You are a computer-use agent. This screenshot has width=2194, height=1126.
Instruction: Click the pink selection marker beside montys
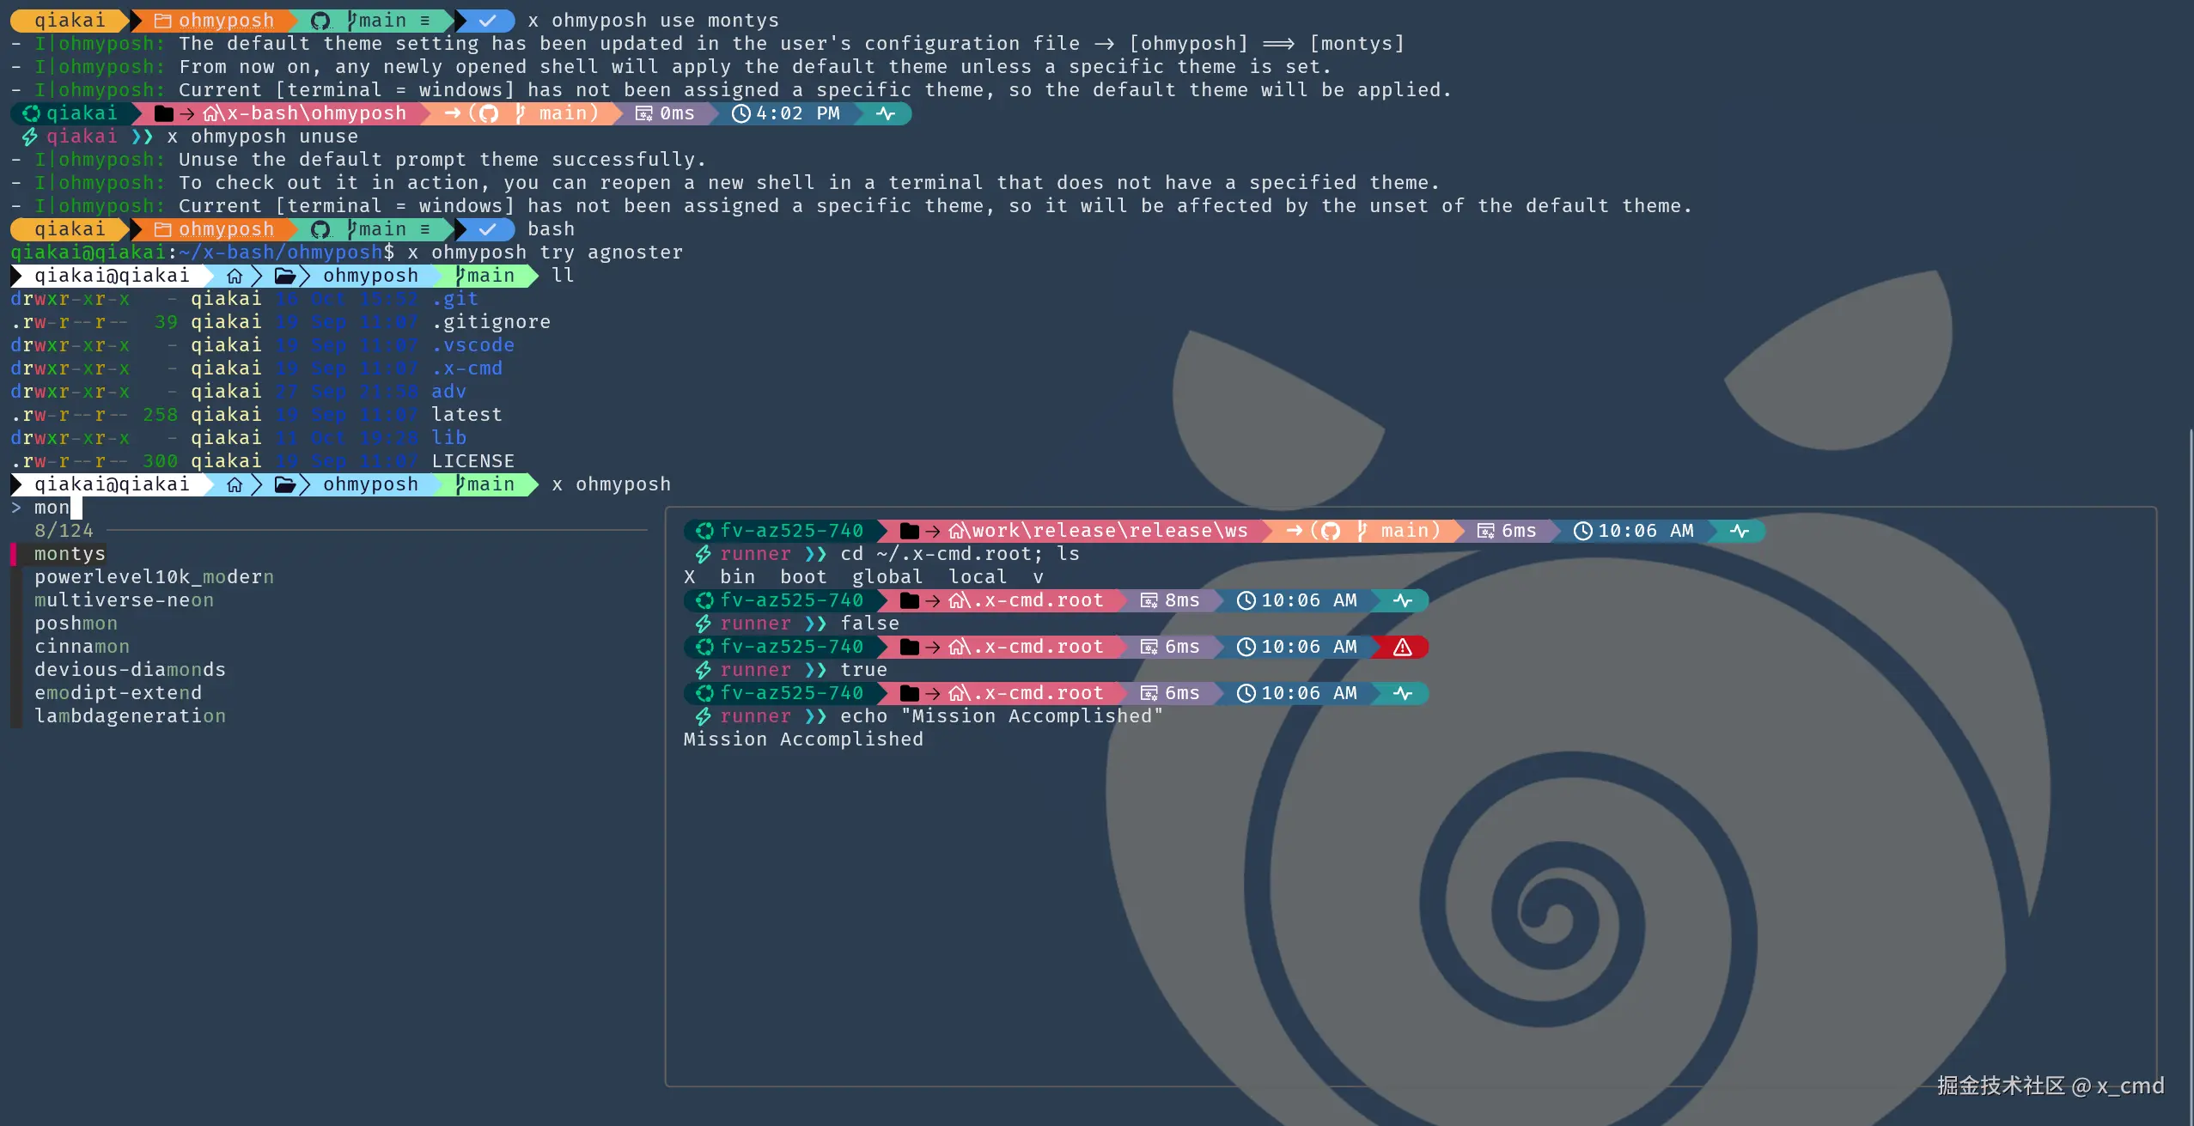click(14, 554)
